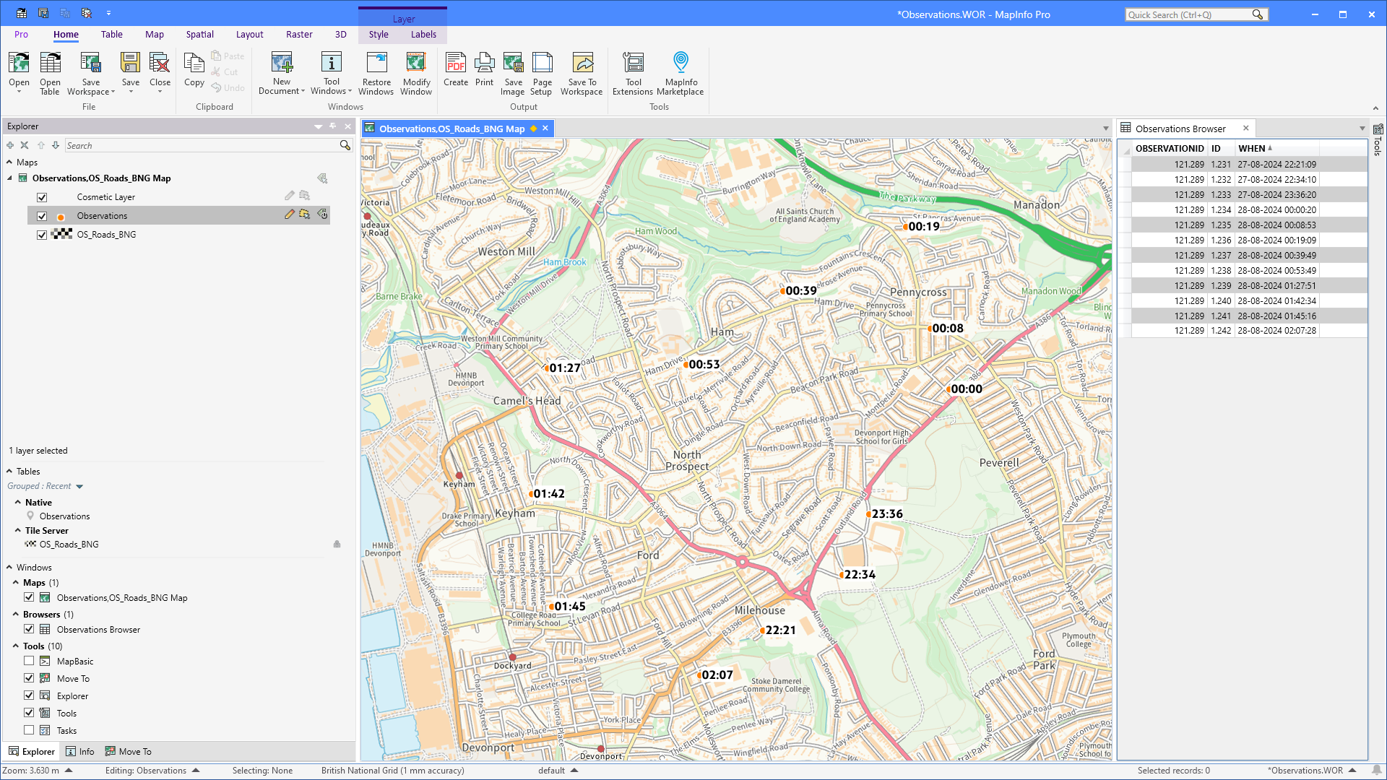Click the Modify Window icon
Screen dimensions: 1387x780
[416, 73]
